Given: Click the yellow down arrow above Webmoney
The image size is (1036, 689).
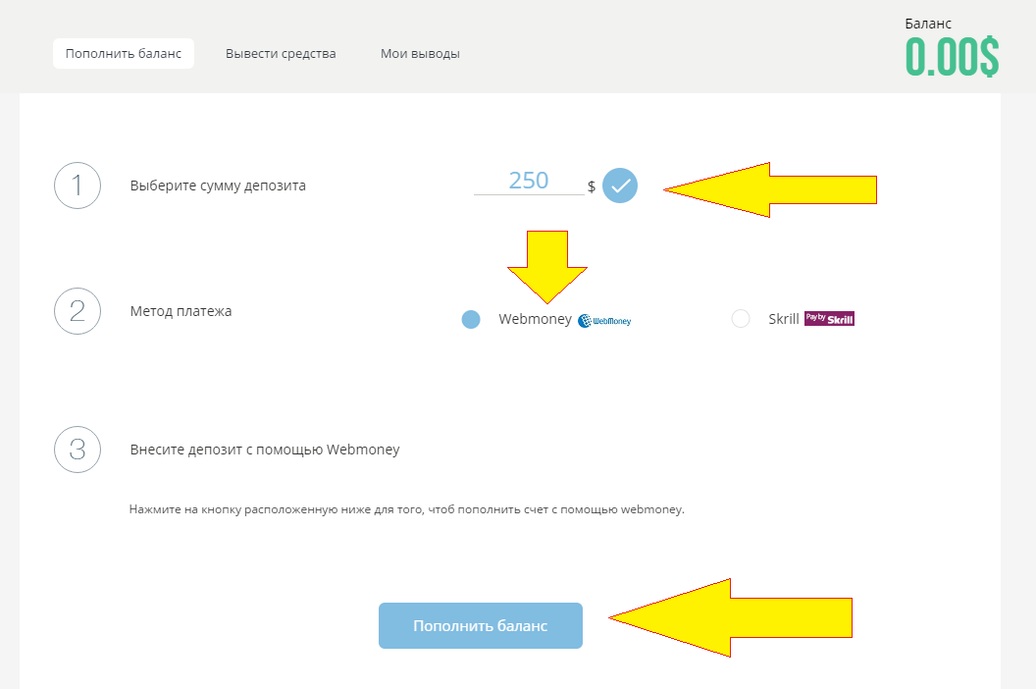Looking at the screenshot, I should (x=547, y=267).
